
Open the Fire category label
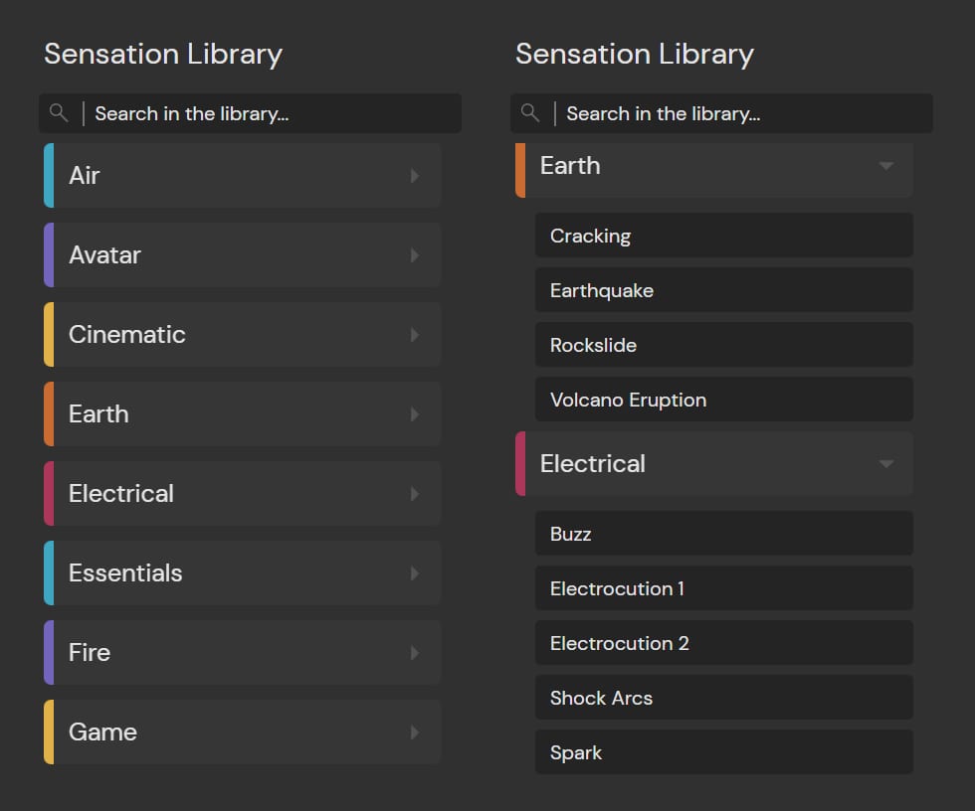(x=89, y=653)
